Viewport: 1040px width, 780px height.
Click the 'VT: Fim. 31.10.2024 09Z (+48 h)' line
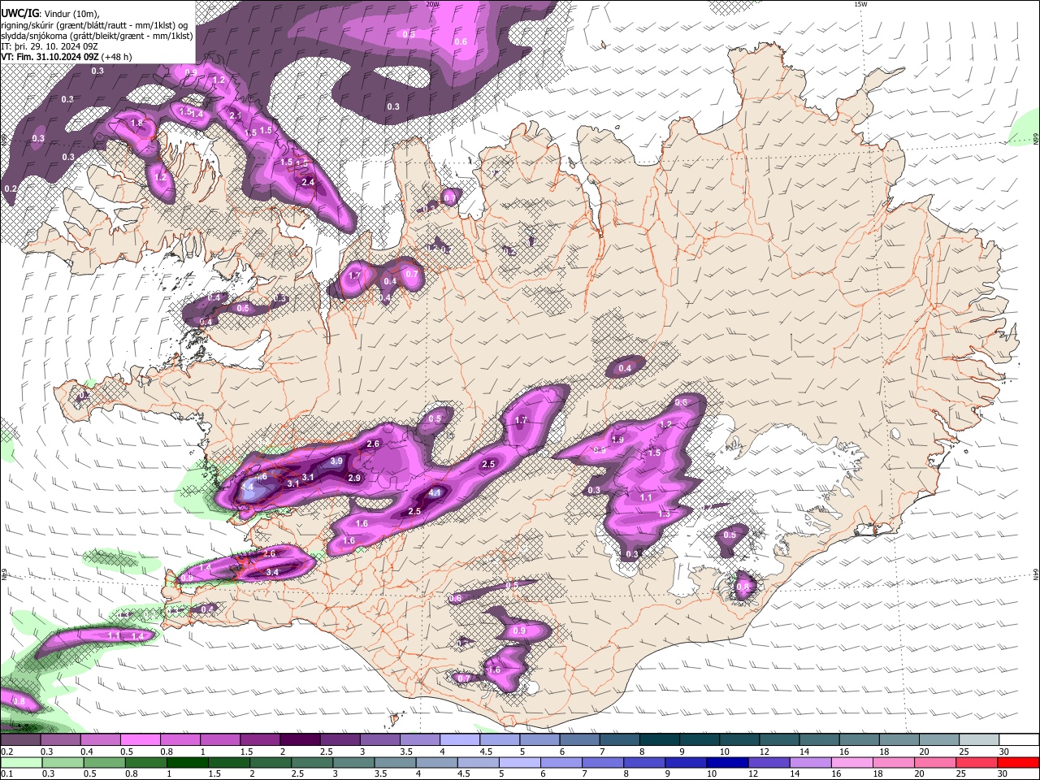pos(67,57)
